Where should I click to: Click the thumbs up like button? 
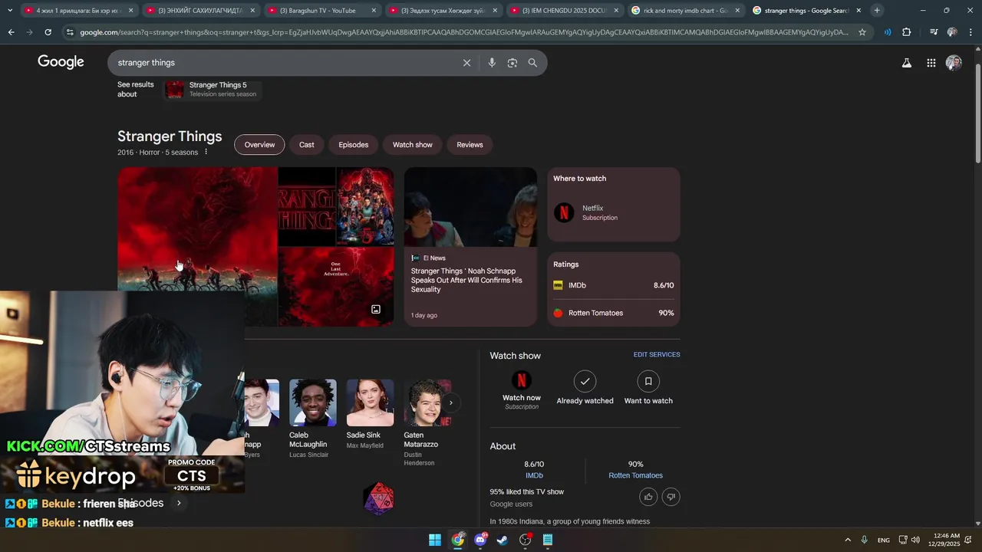point(648,497)
